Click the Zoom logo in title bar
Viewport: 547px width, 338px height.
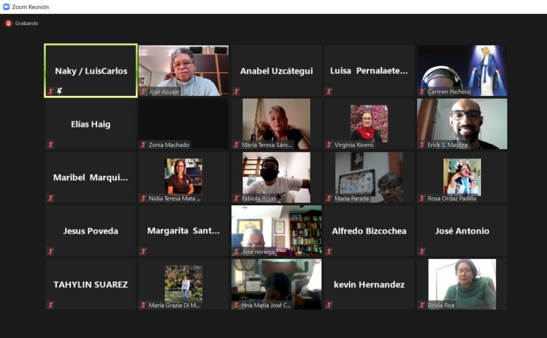click(x=6, y=7)
